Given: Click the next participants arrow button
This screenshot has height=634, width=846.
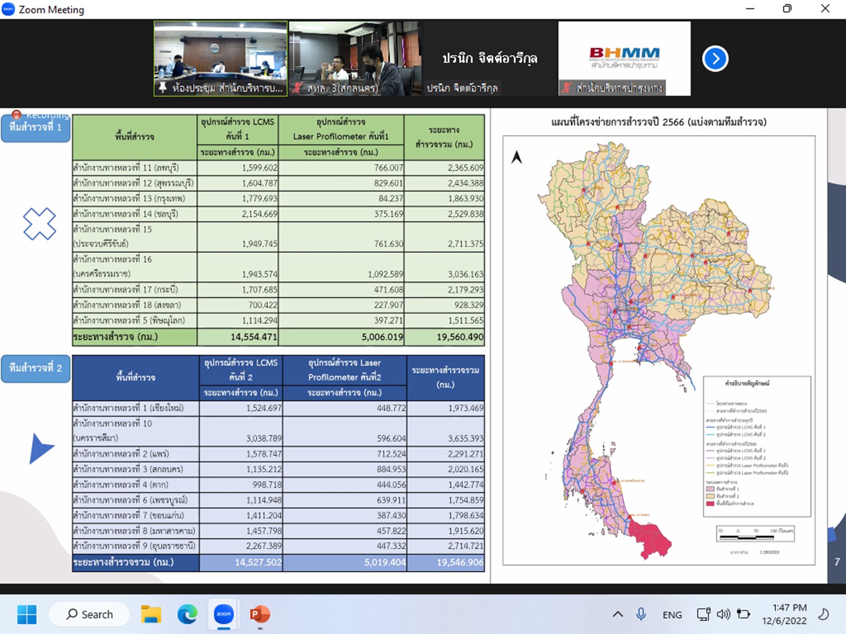Looking at the screenshot, I should pyautogui.click(x=715, y=59).
